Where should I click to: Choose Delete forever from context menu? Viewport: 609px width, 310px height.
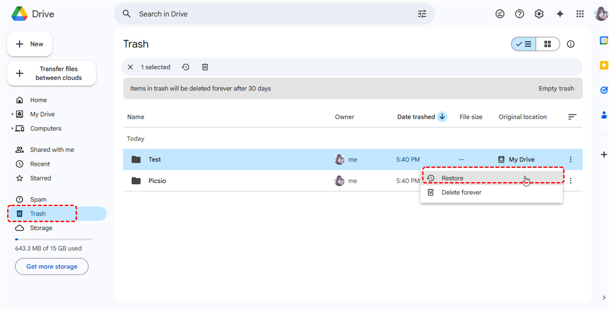(461, 192)
